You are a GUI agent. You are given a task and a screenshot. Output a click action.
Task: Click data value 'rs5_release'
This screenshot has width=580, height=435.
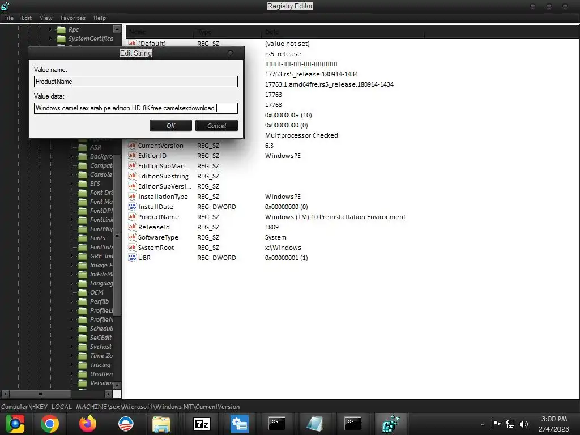(283, 54)
